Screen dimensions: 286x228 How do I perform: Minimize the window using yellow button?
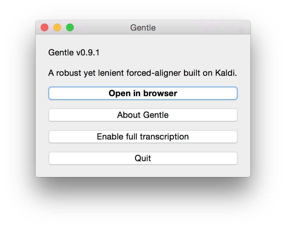coord(57,27)
